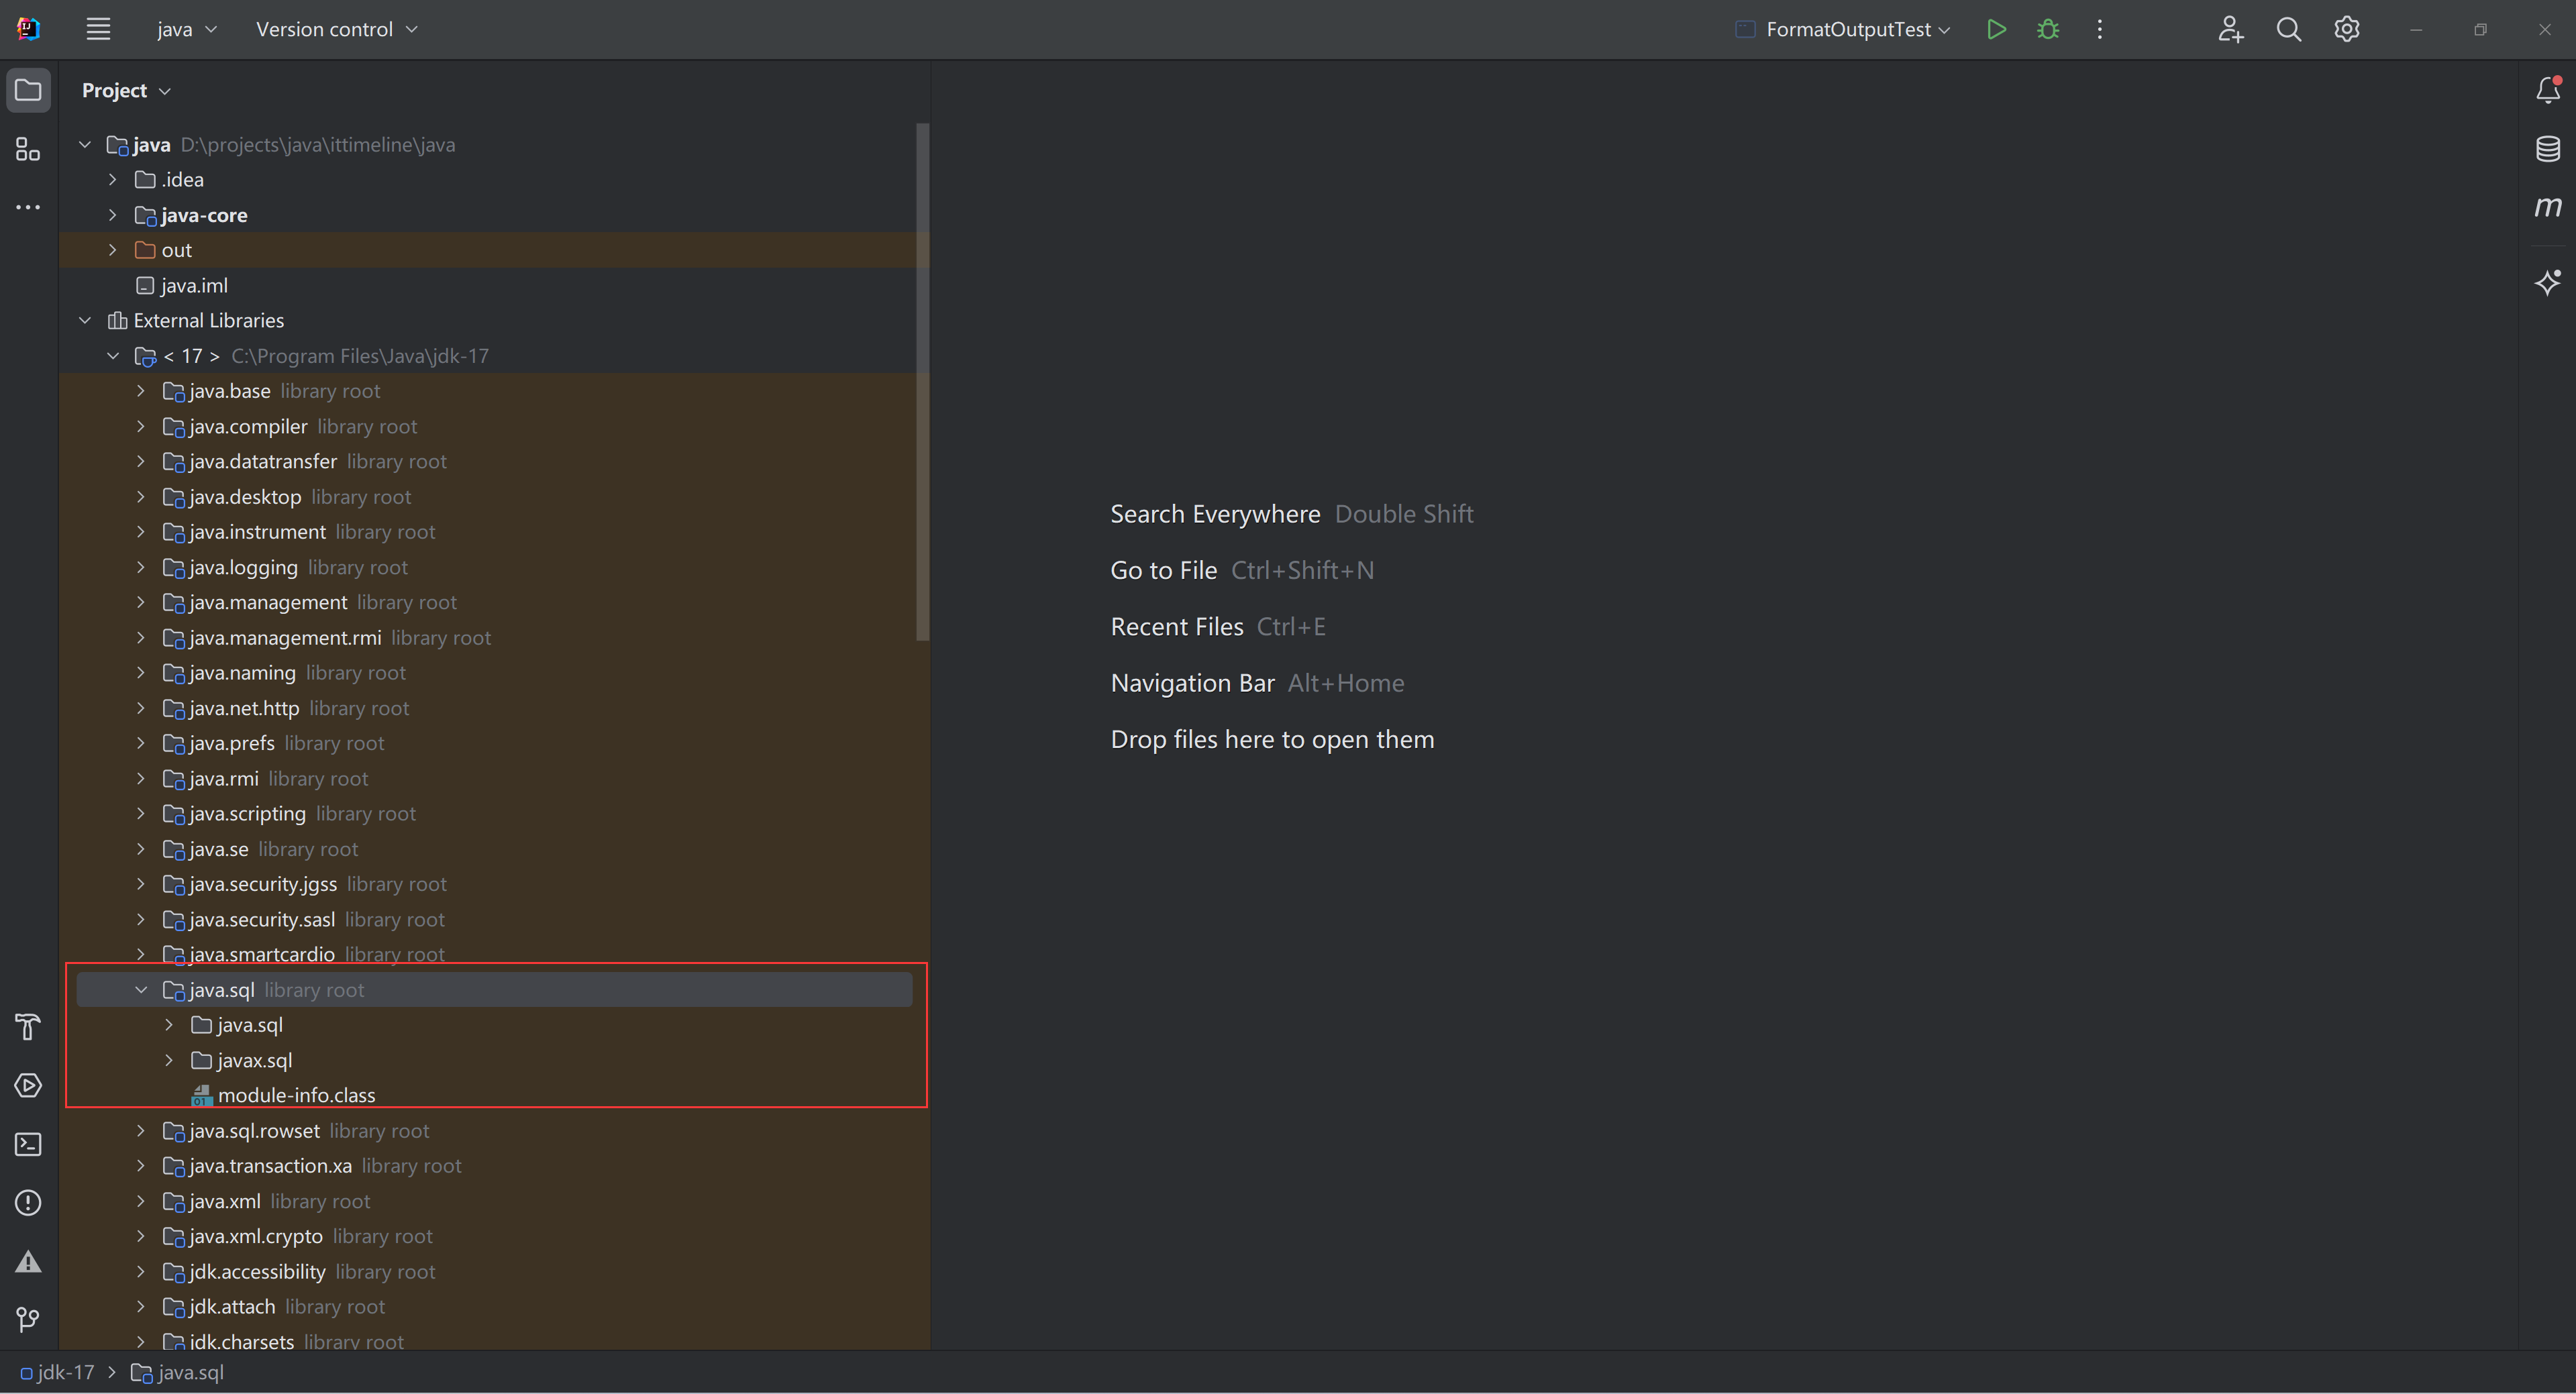Expand java.sql.rowset library root

141,1131
